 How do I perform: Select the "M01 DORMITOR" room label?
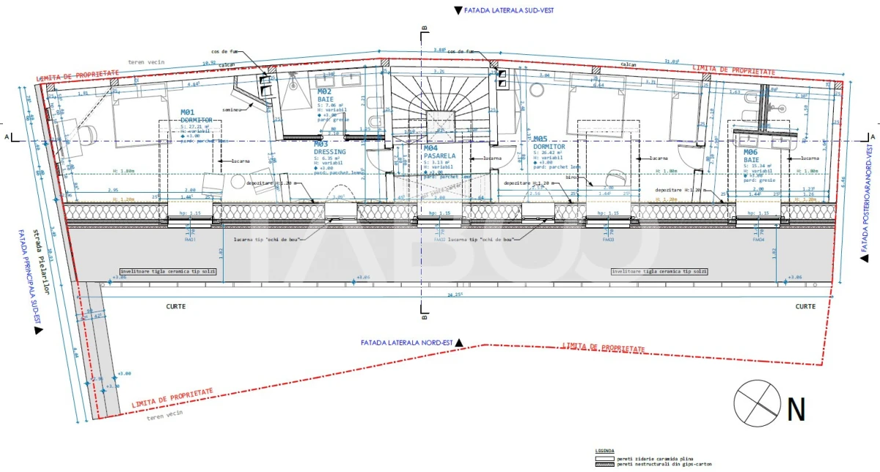click(197, 115)
